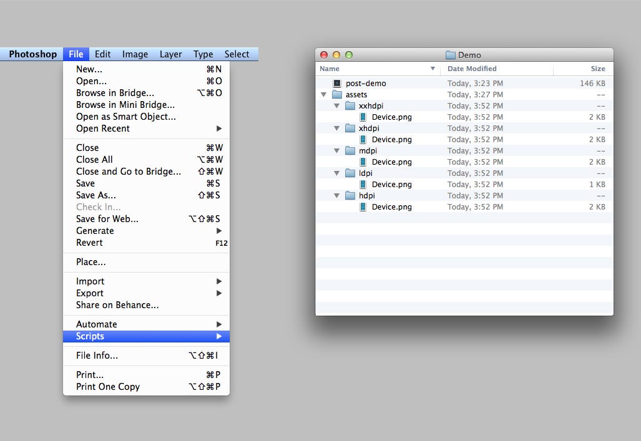This screenshot has width=641, height=441.
Task: Choose Save from File menu
Action: click(146, 183)
